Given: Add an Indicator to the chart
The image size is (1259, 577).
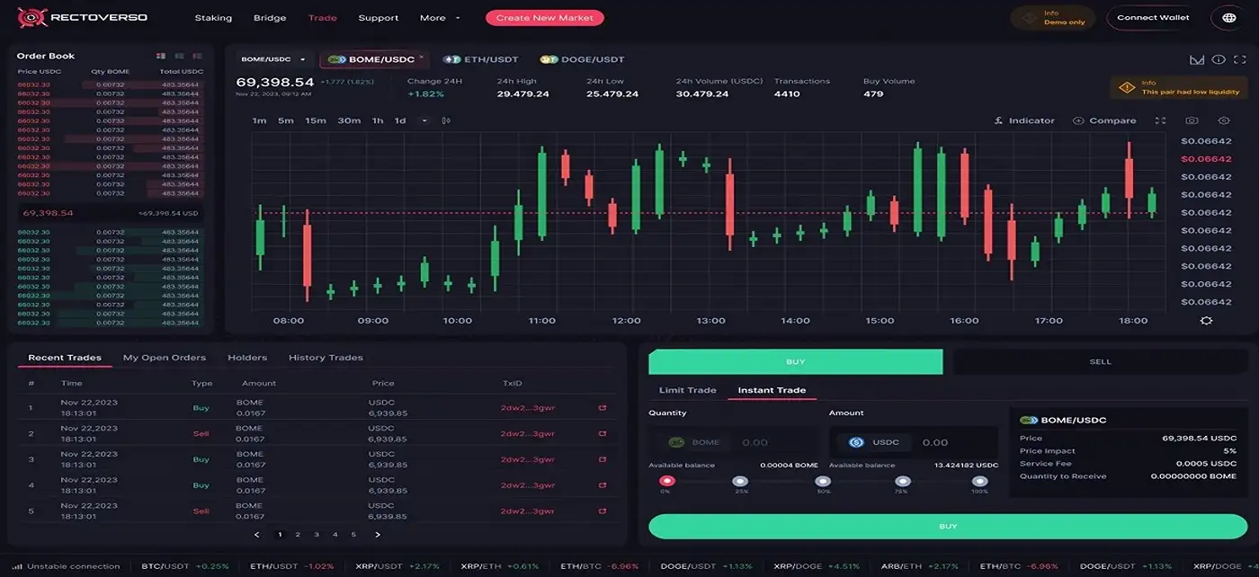Looking at the screenshot, I should 1024,120.
